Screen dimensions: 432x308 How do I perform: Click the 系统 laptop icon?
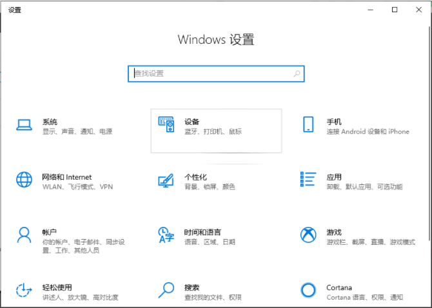pyautogui.click(x=24, y=126)
